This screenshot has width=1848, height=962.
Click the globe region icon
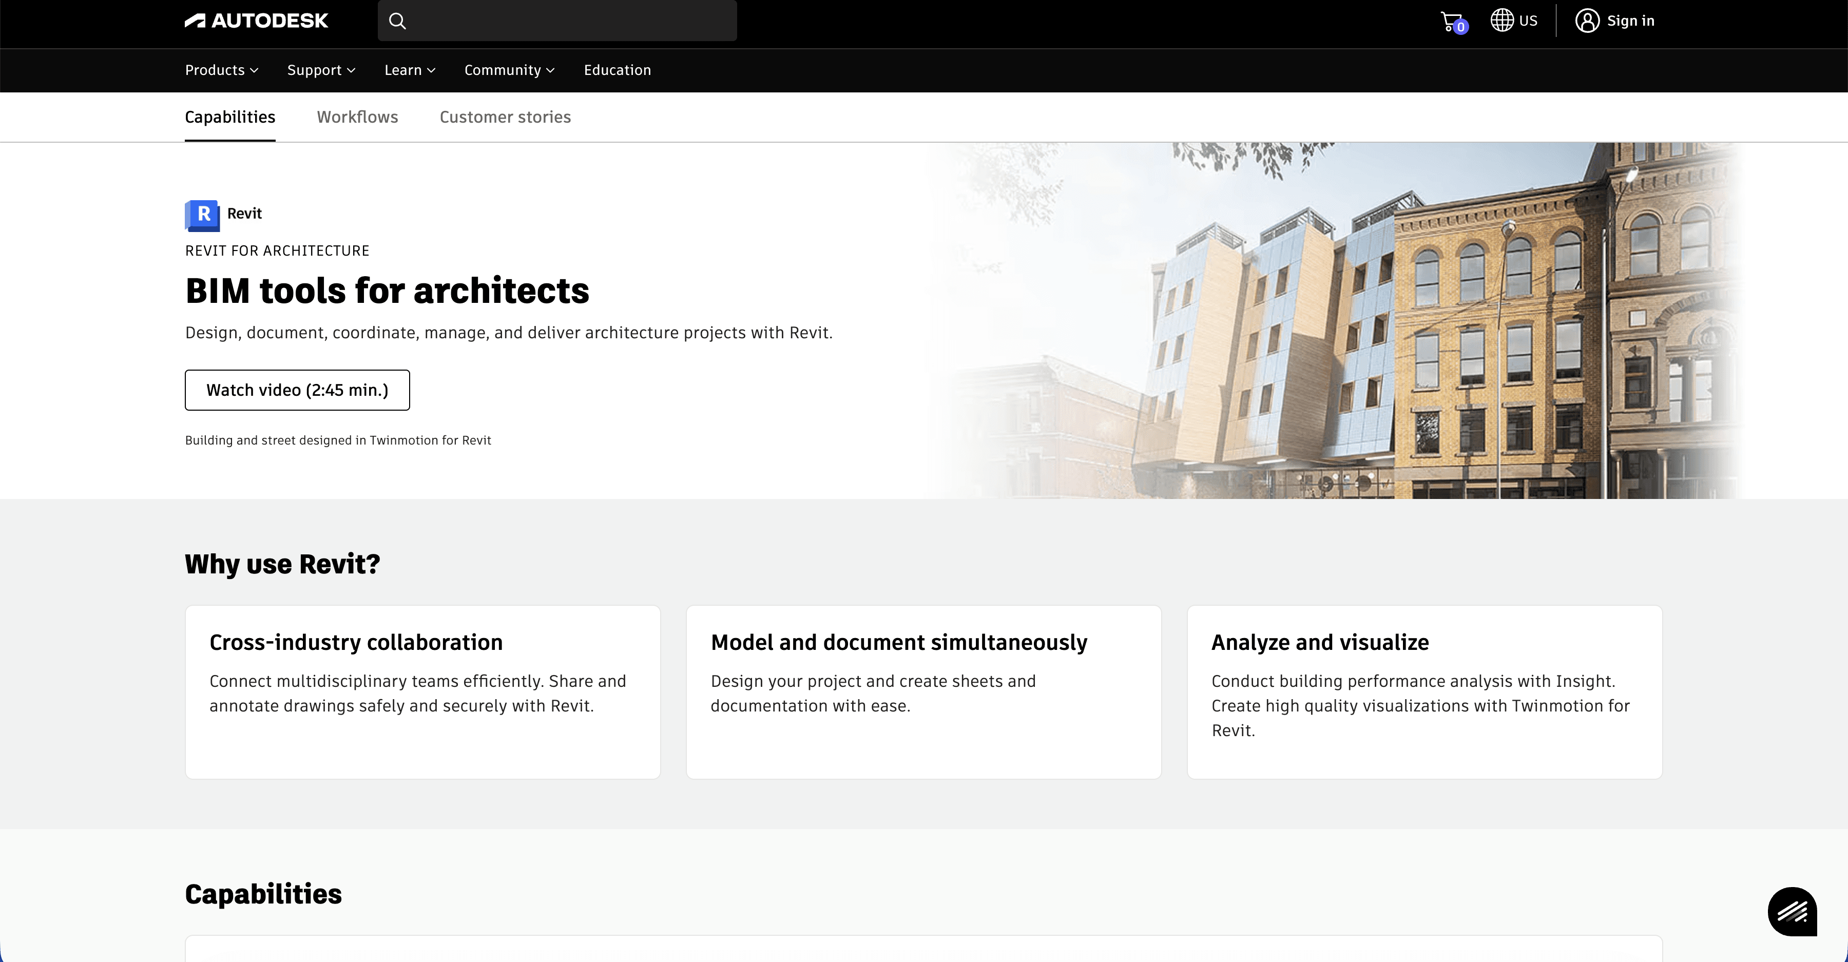[x=1501, y=20]
